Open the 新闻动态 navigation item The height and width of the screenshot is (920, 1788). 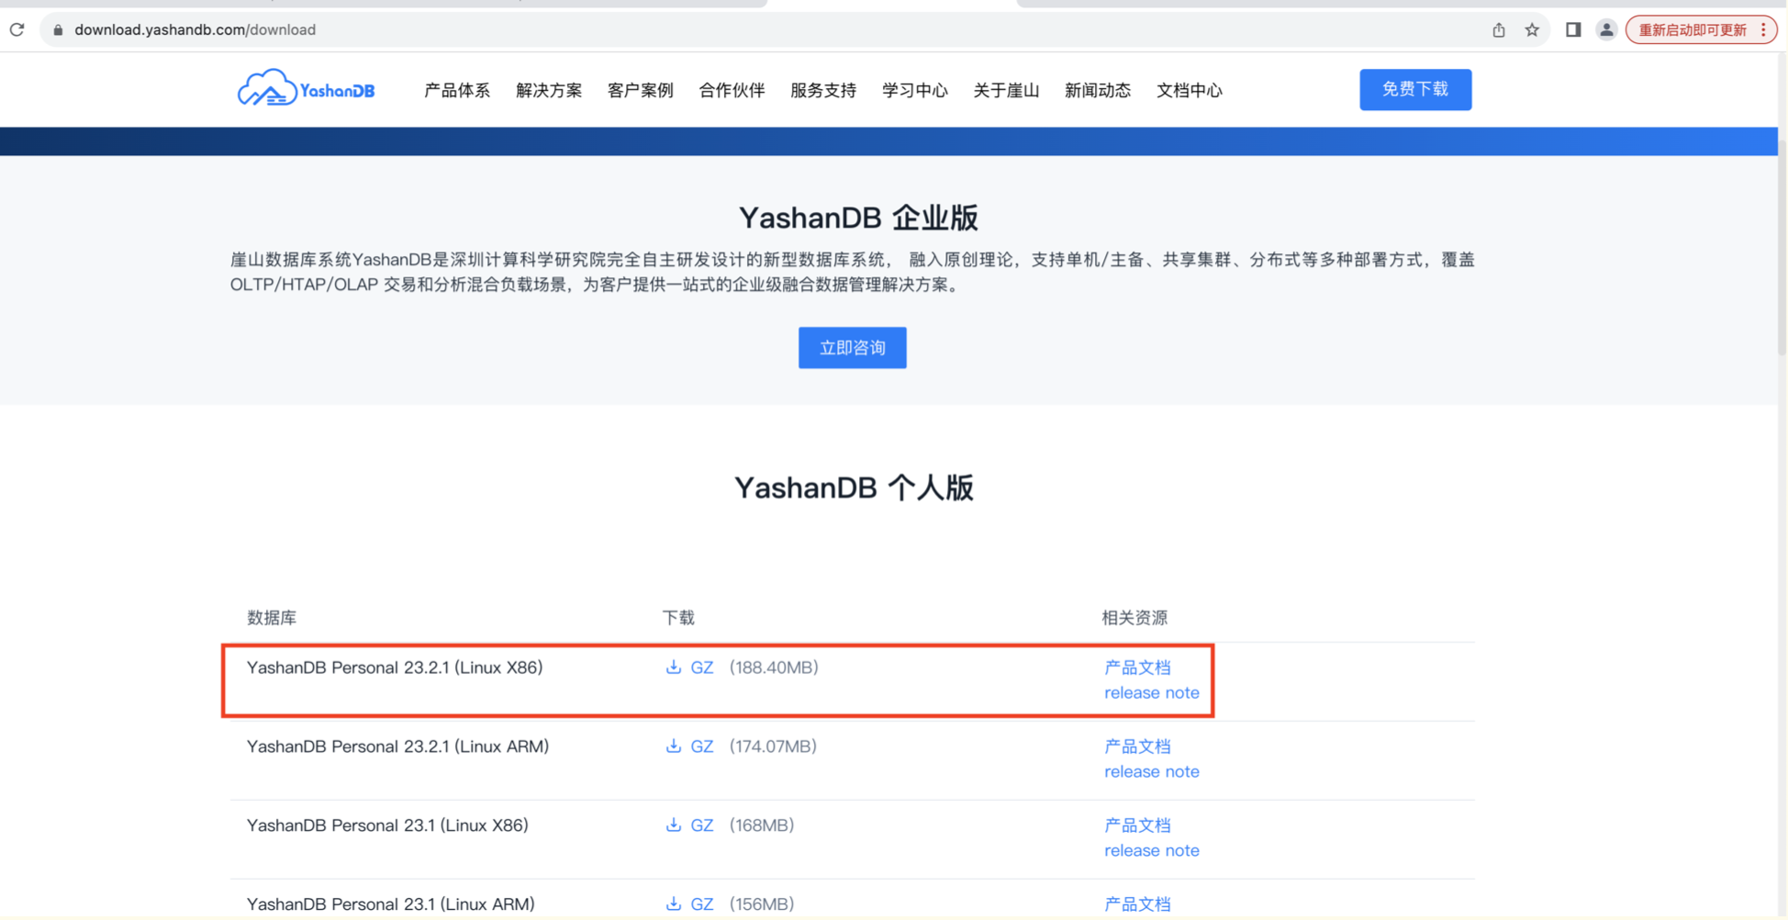pyautogui.click(x=1098, y=90)
